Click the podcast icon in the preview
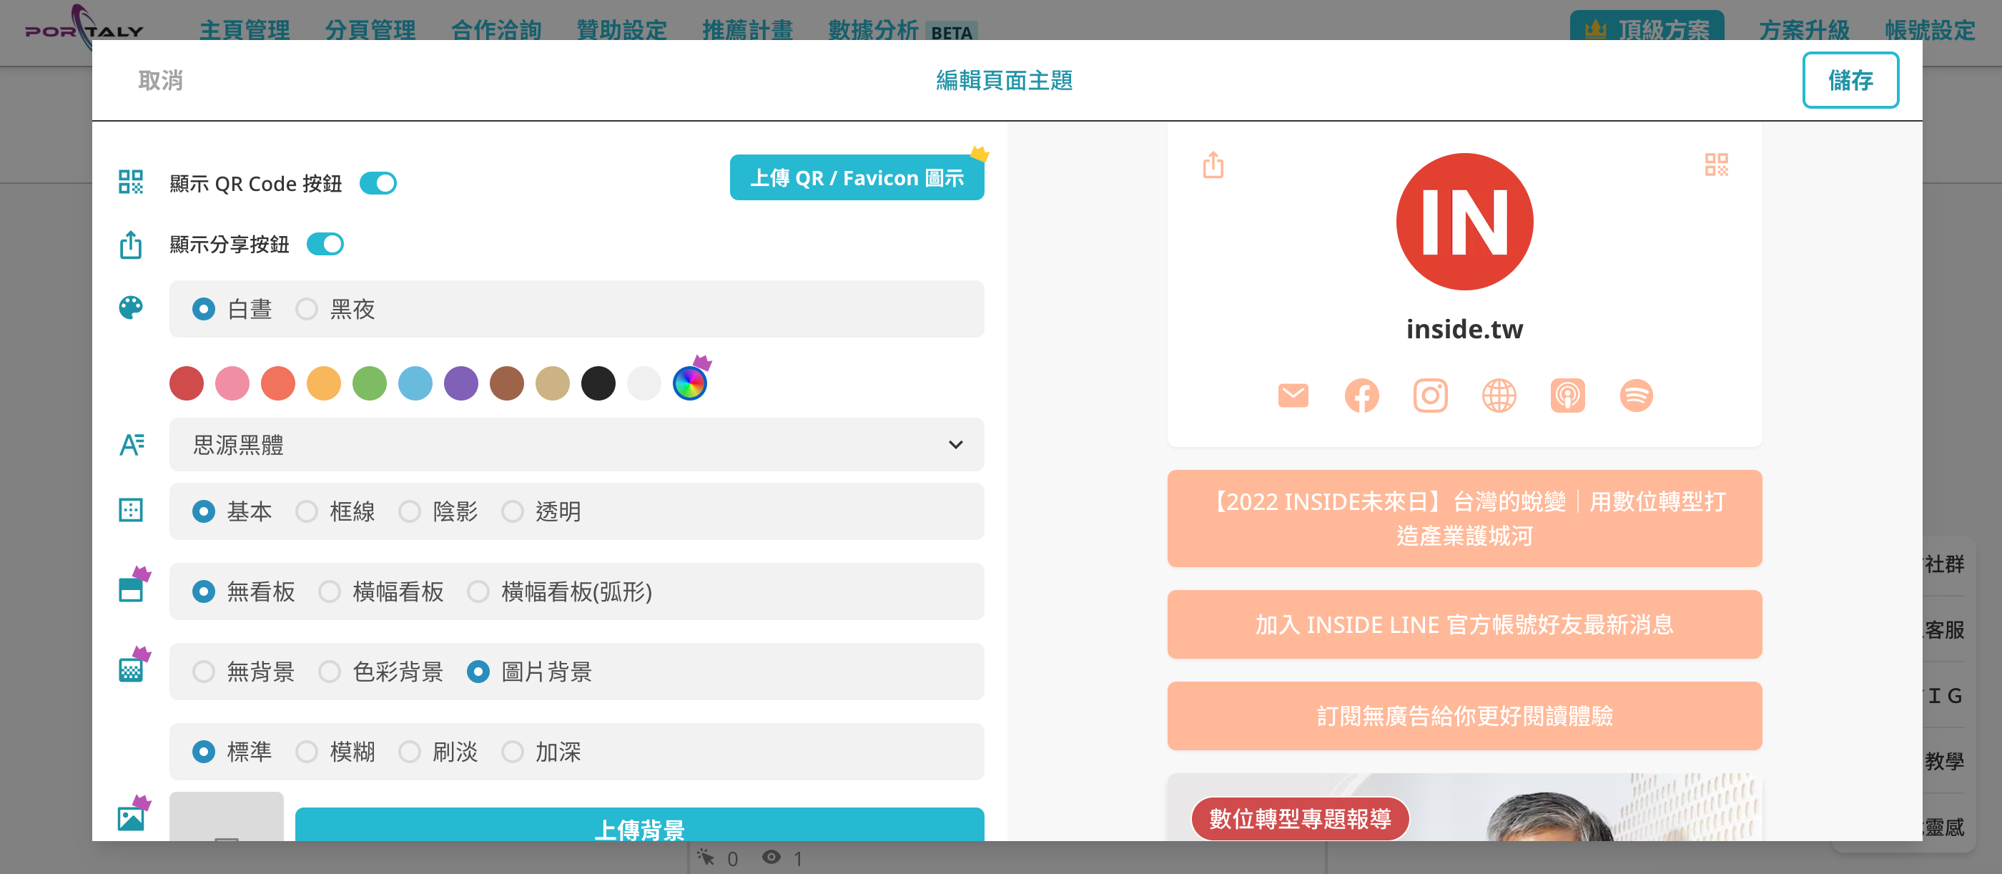The height and width of the screenshot is (874, 2002). tap(1567, 395)
